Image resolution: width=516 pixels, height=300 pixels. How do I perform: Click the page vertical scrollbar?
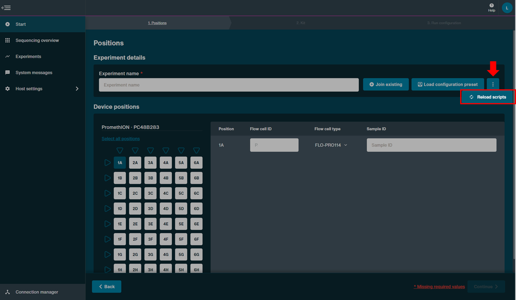(514, 144)
